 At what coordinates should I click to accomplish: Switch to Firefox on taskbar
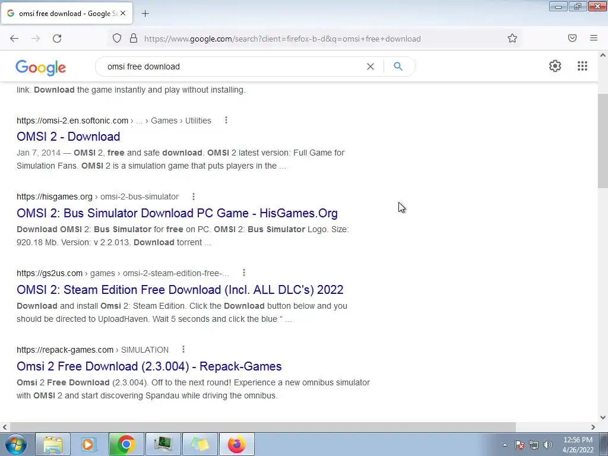(236, 444)
